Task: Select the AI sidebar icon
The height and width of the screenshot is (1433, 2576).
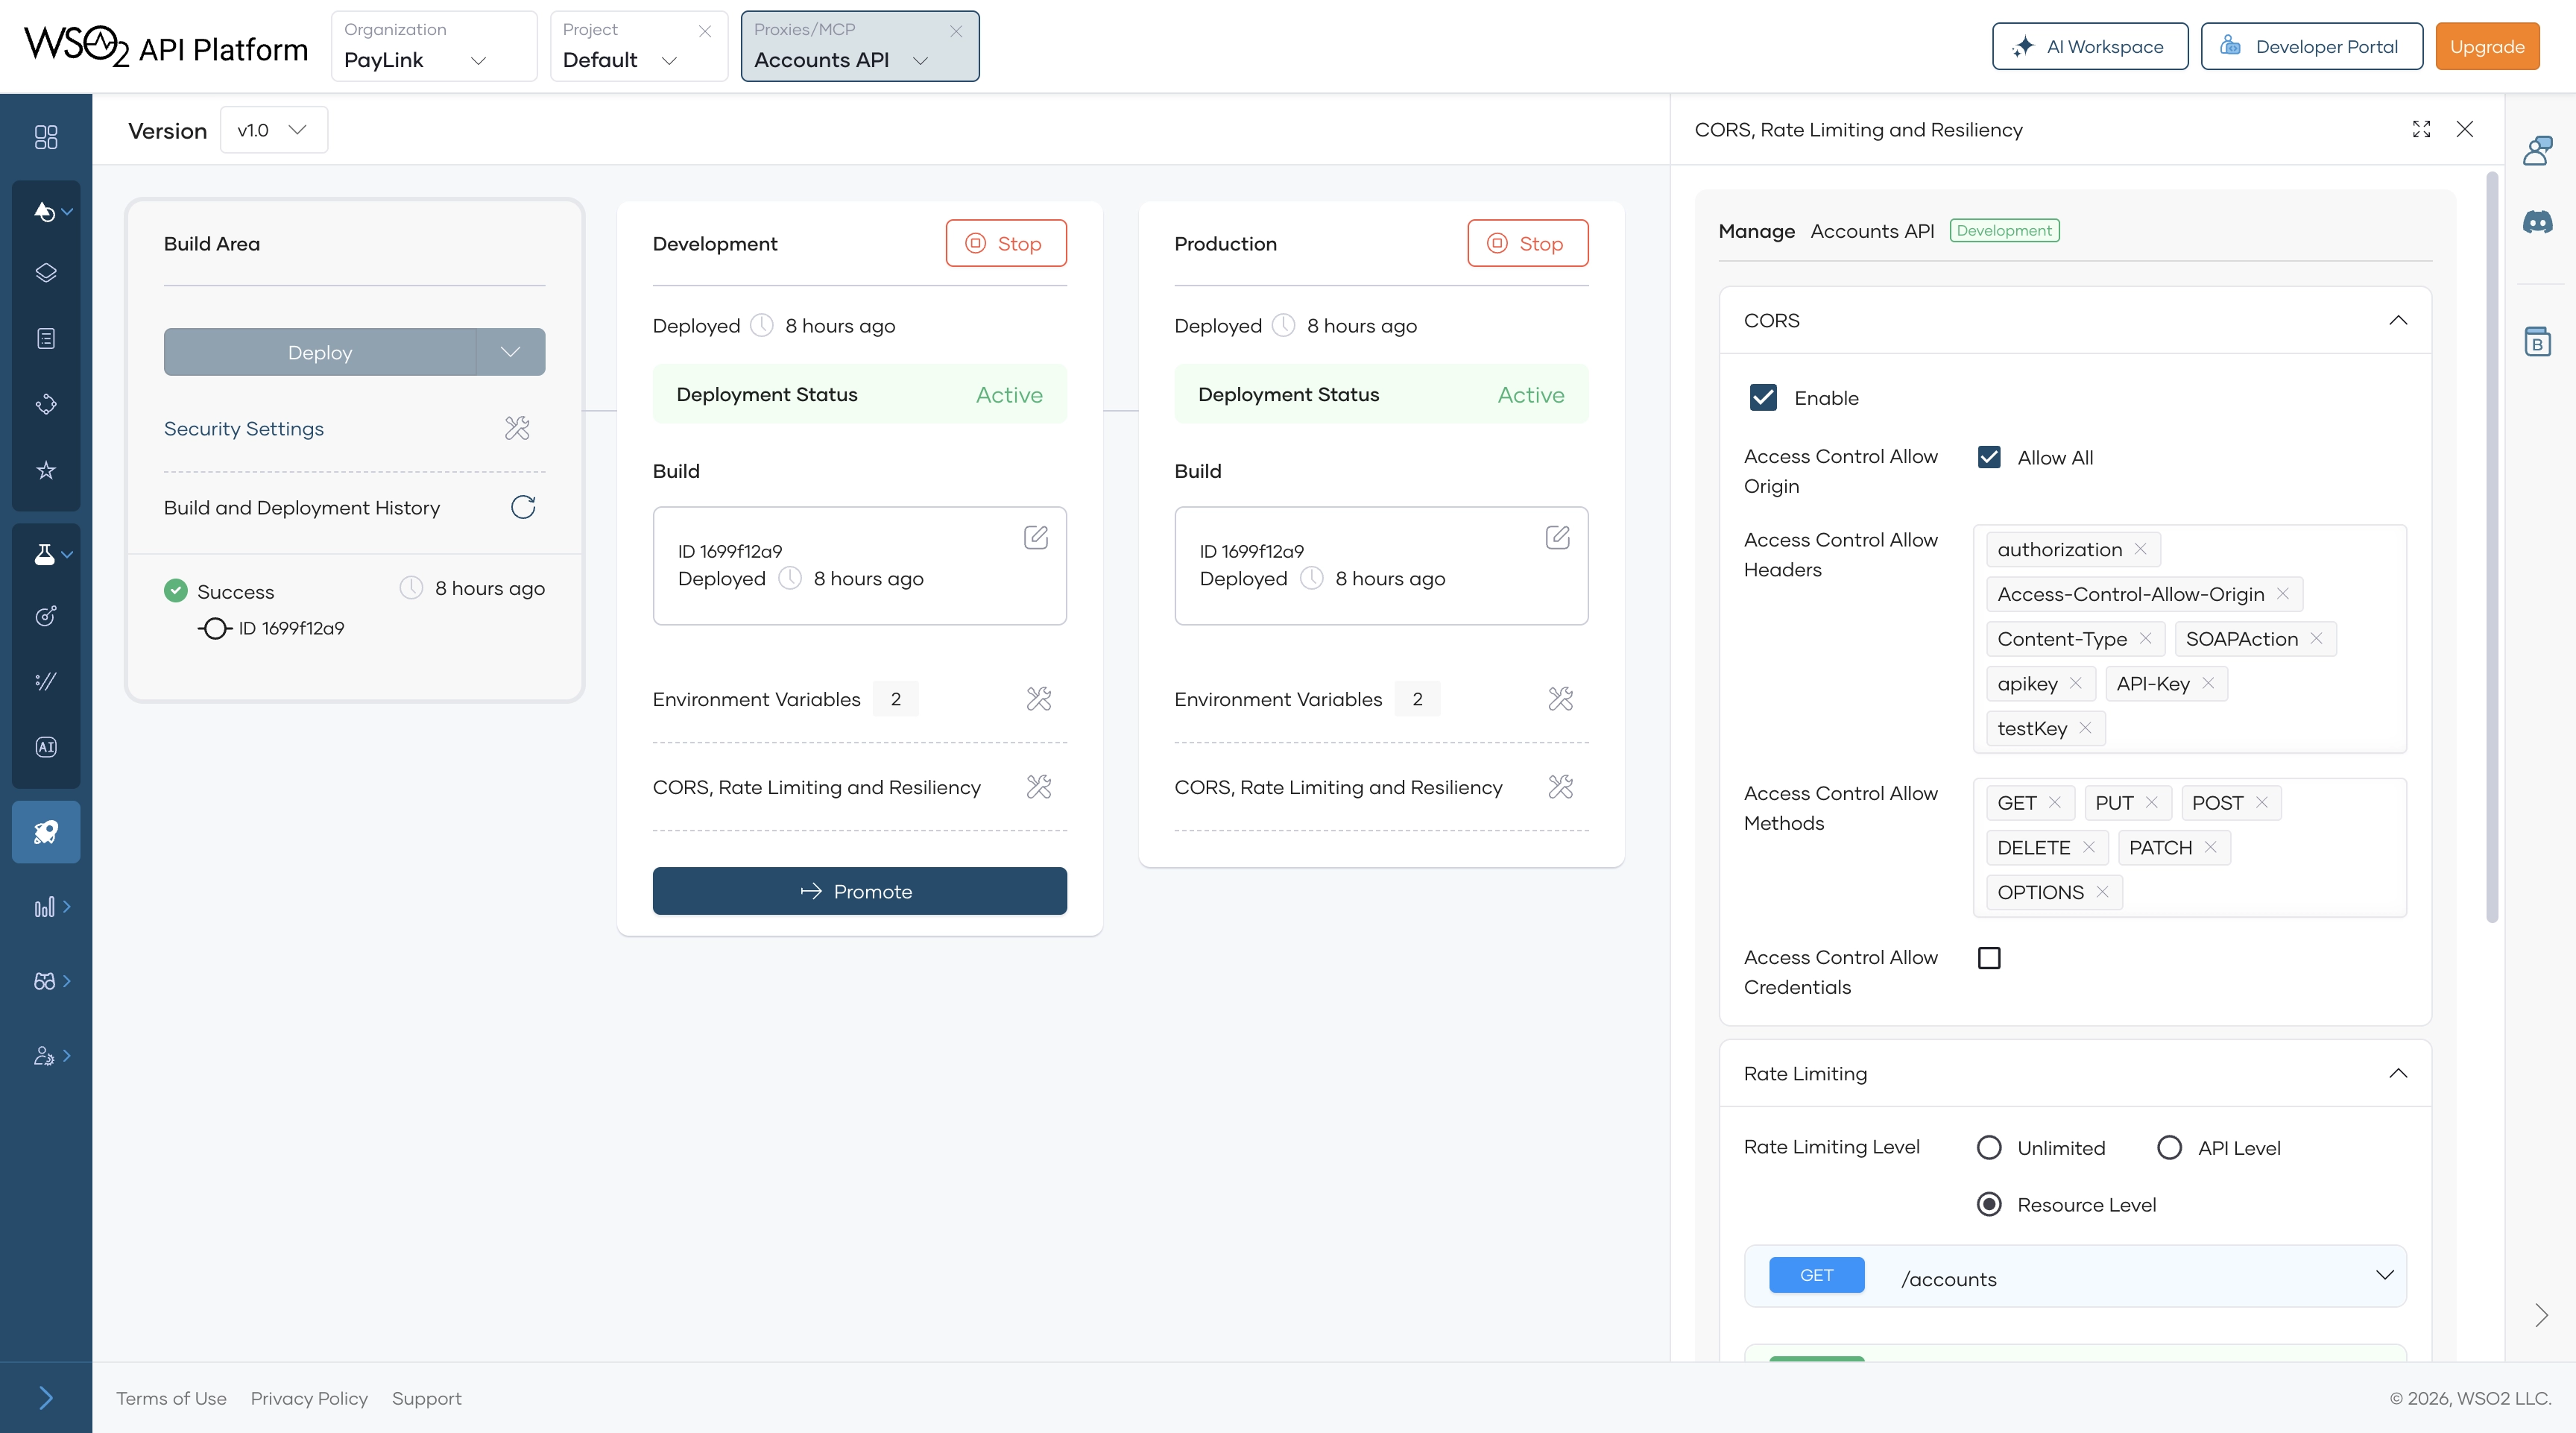Action: [x=45, y=746]
